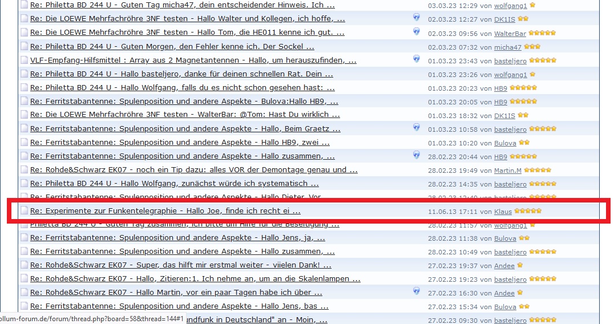Click the document icon beside the 'Guten Morgen' Philetta post
The height and width of the screenshot is (324, 614).
click(x=24, y=47)
